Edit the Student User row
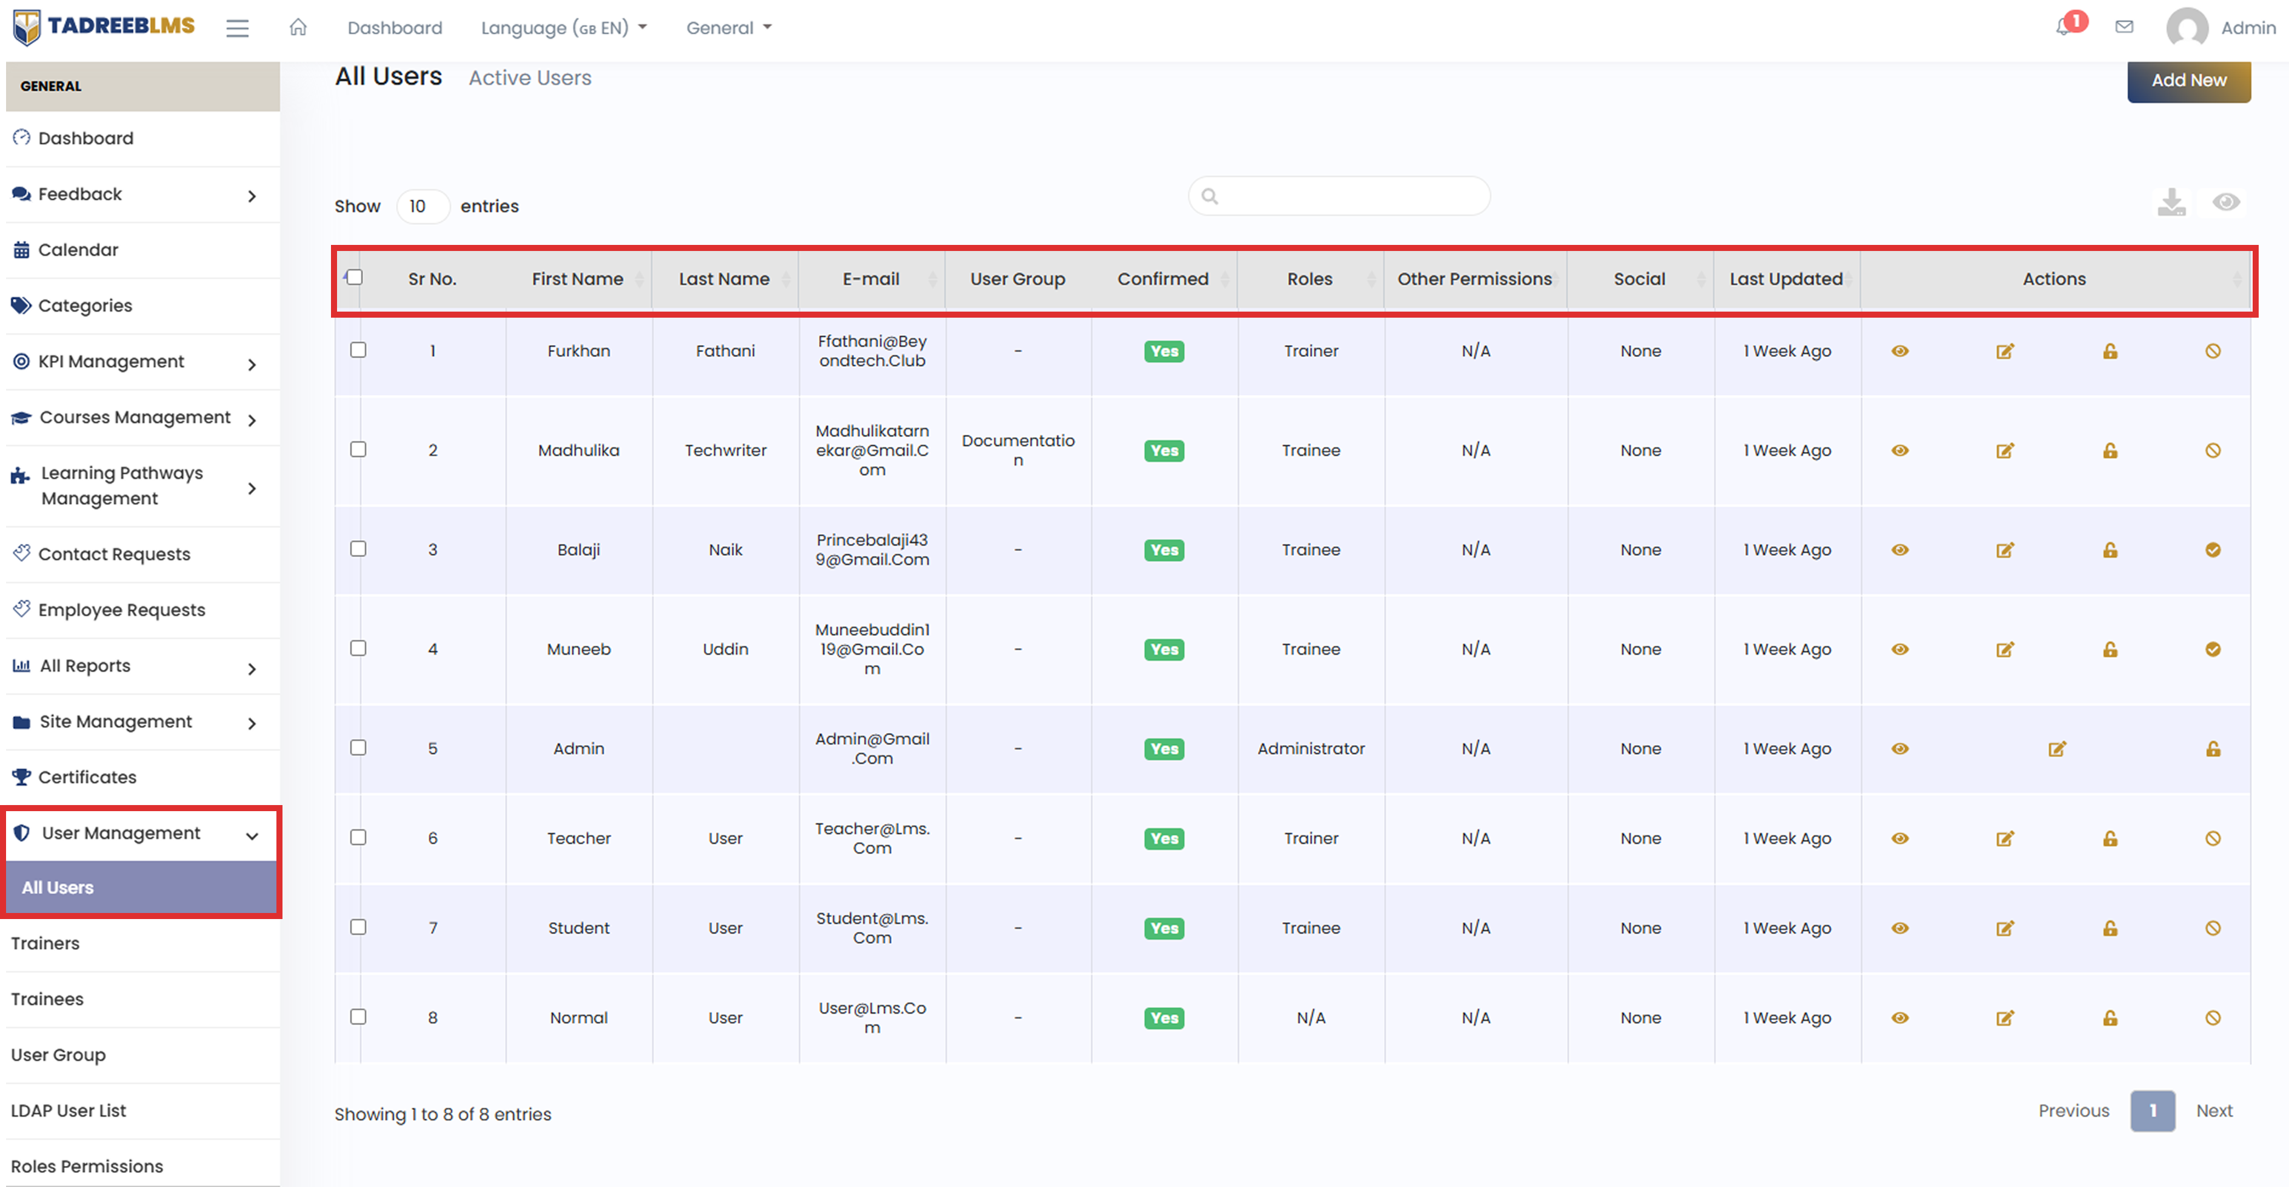2289x1187 pixels. click(2005, 929)
